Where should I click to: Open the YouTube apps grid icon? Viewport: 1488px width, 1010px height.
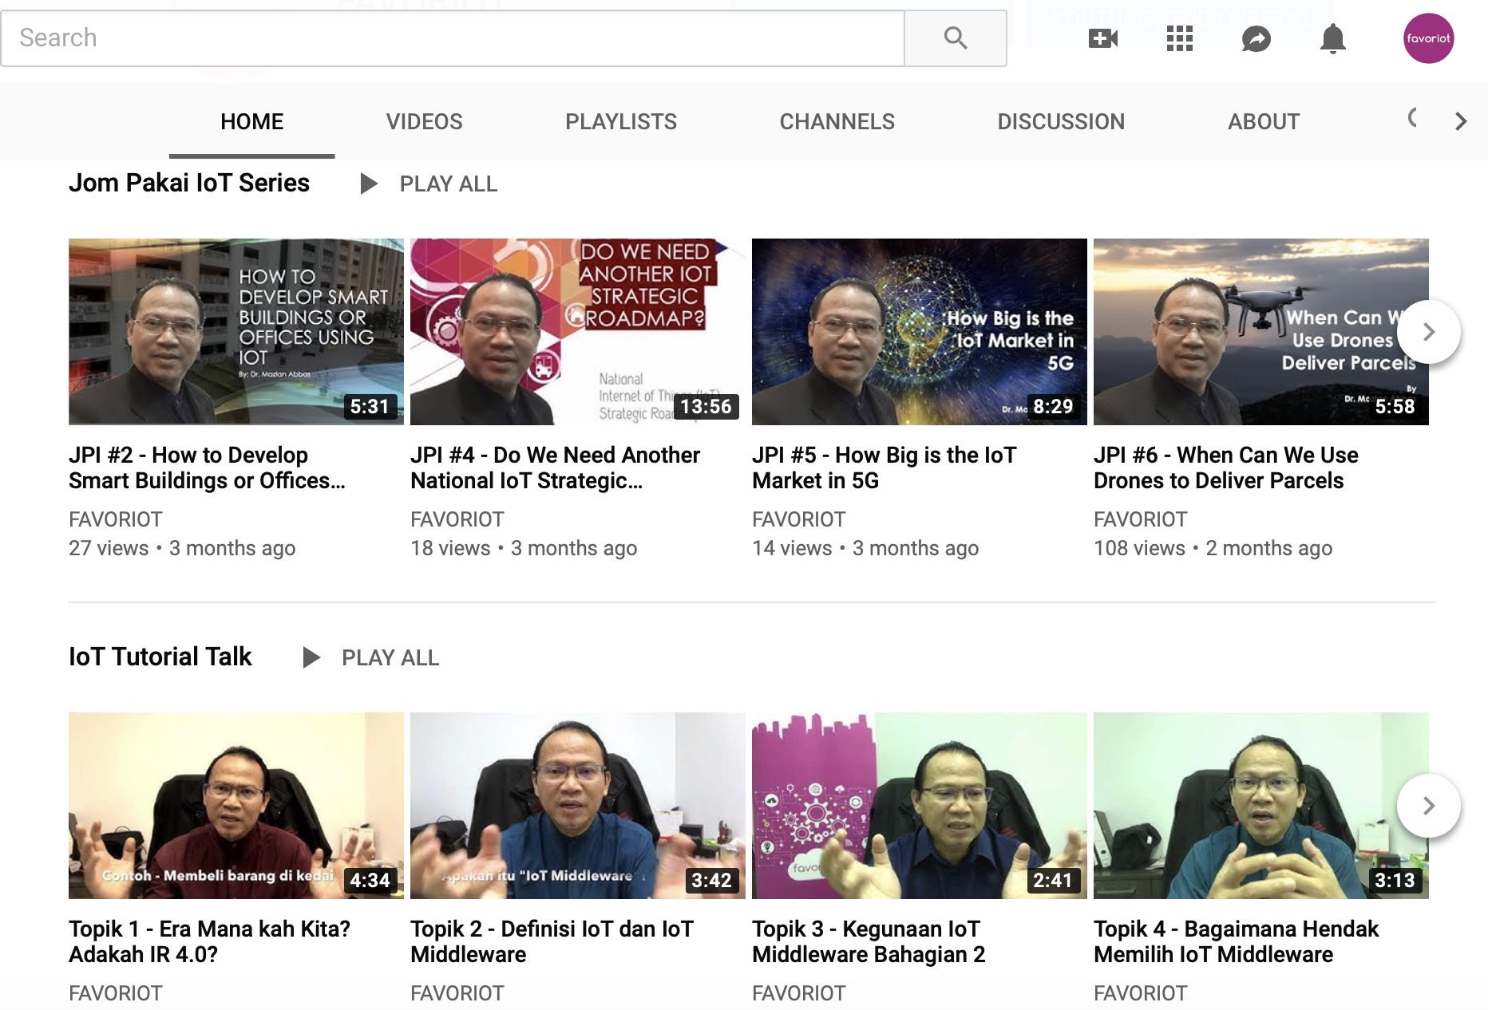click(x=1179, y=37)
